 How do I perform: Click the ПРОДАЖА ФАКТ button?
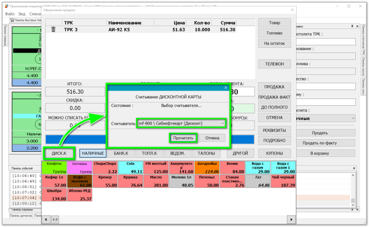click(x=275, y=97)
